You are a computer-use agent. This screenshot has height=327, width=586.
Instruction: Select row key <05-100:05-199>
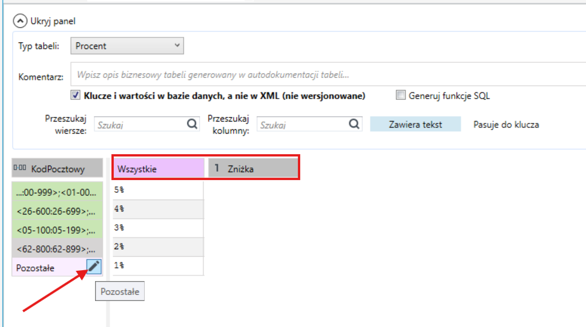pos(57,230)
